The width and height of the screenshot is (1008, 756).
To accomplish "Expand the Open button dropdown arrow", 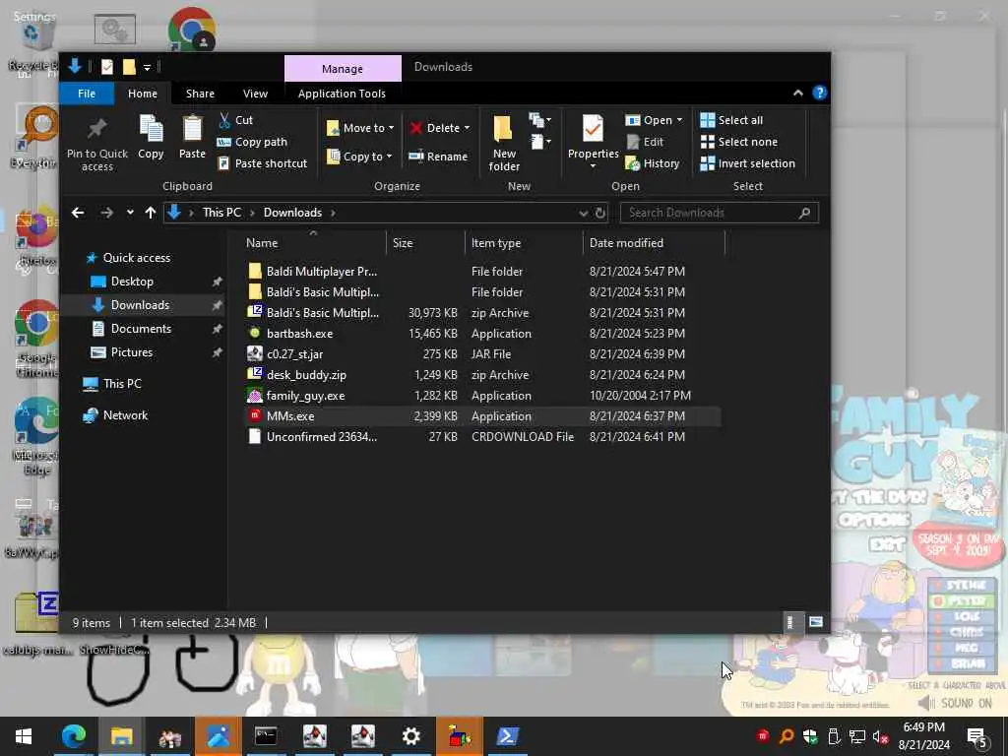I will coord(679,120).
